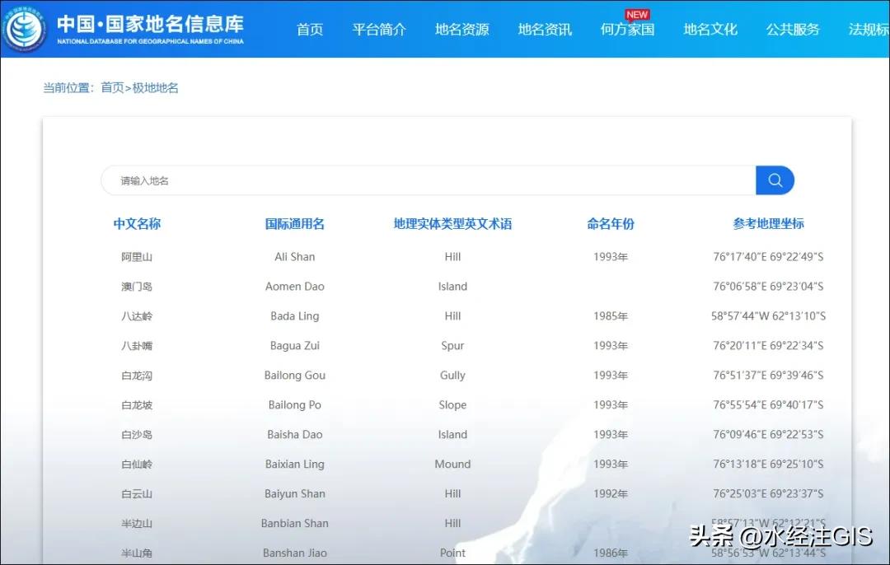This screenshot has height=565, width=890.
Task: Click the Point entity type cell
Action: tap(452, 553)
